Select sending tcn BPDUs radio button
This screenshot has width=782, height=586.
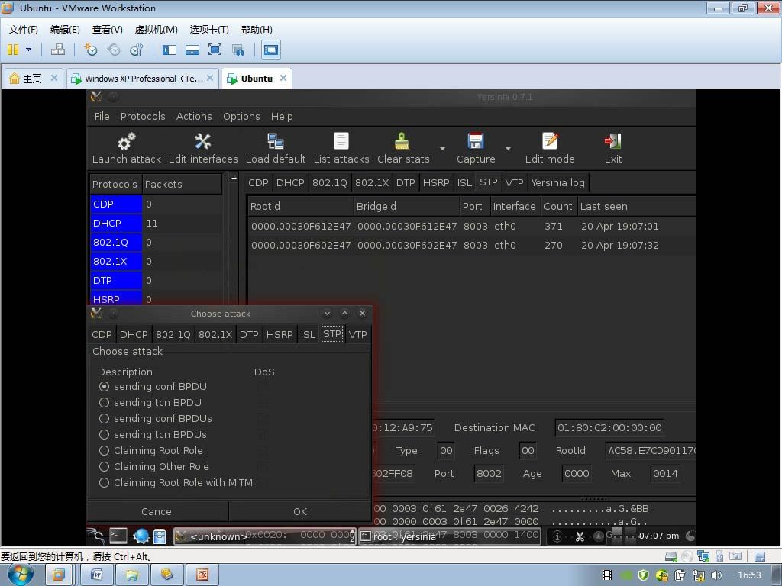[104, 434]
